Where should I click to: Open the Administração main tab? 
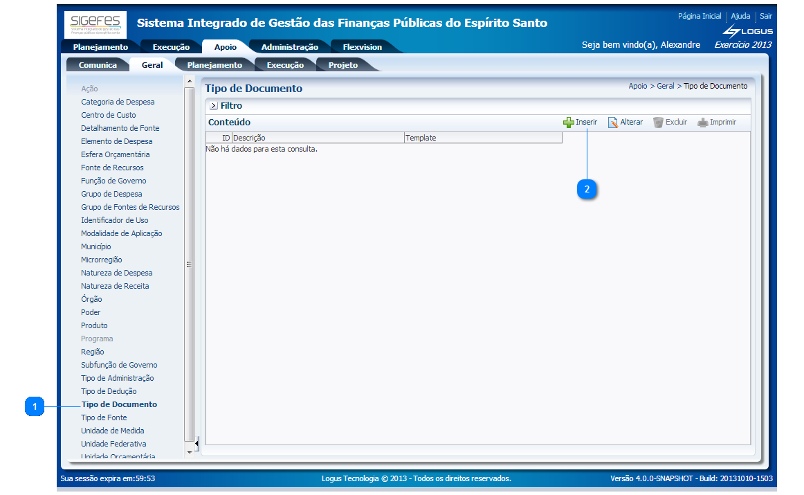[289, 47]
